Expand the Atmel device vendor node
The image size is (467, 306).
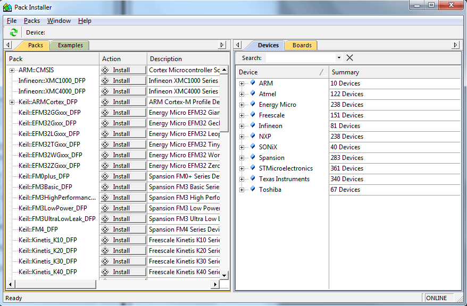click(242, 94)
